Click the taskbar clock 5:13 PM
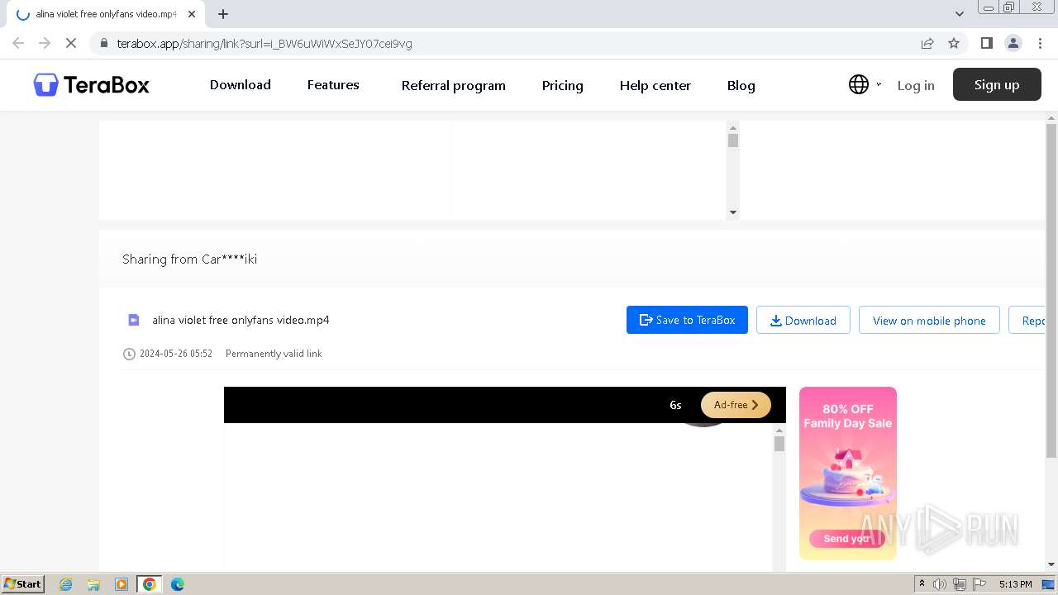Screen dimensions: 1058x595 (x=1015, y=584)
